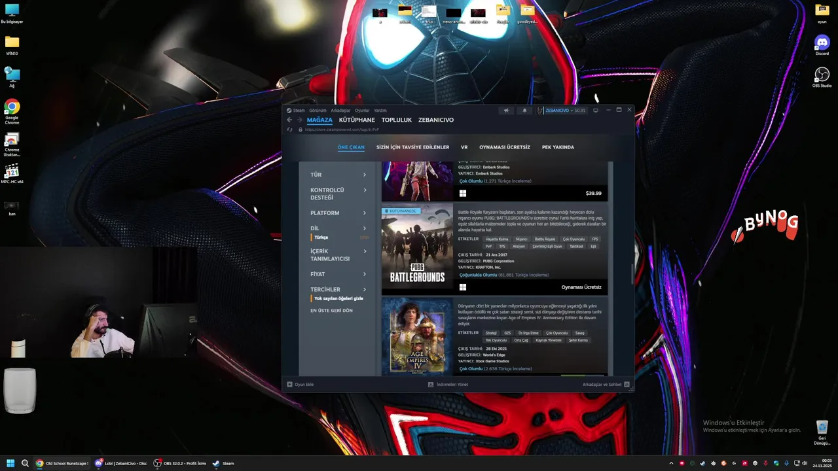Screen dimensions: 838x471
Task: Expand KONTROLCÜ DESTEĞİ filter section
Action: pyautogui.click(x=338, y=194)
